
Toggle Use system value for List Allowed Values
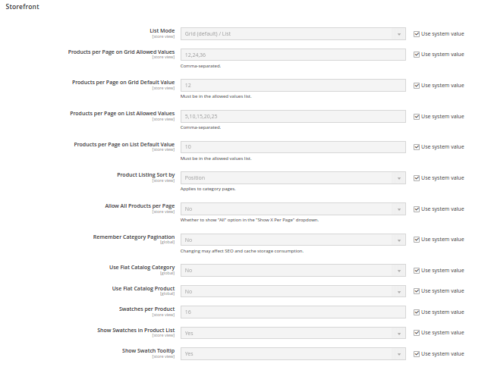[417, 117]
